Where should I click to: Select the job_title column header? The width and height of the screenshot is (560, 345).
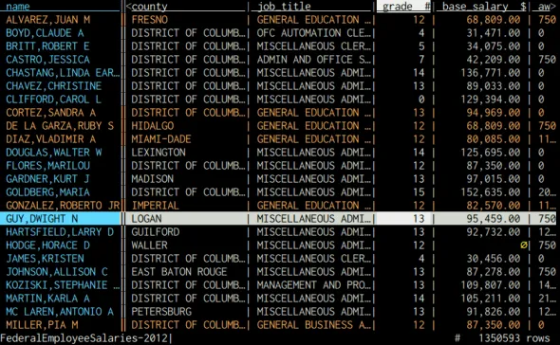click(284, 7)
